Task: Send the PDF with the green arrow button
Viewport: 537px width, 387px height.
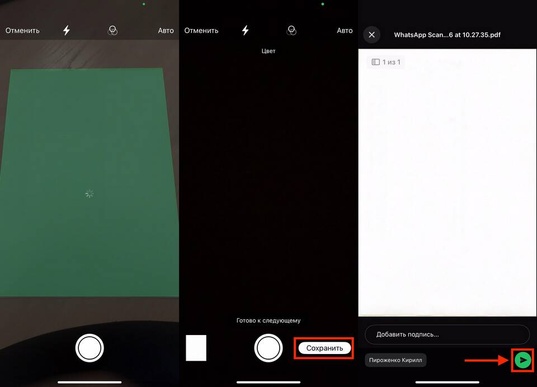Action: click(522, 360)
